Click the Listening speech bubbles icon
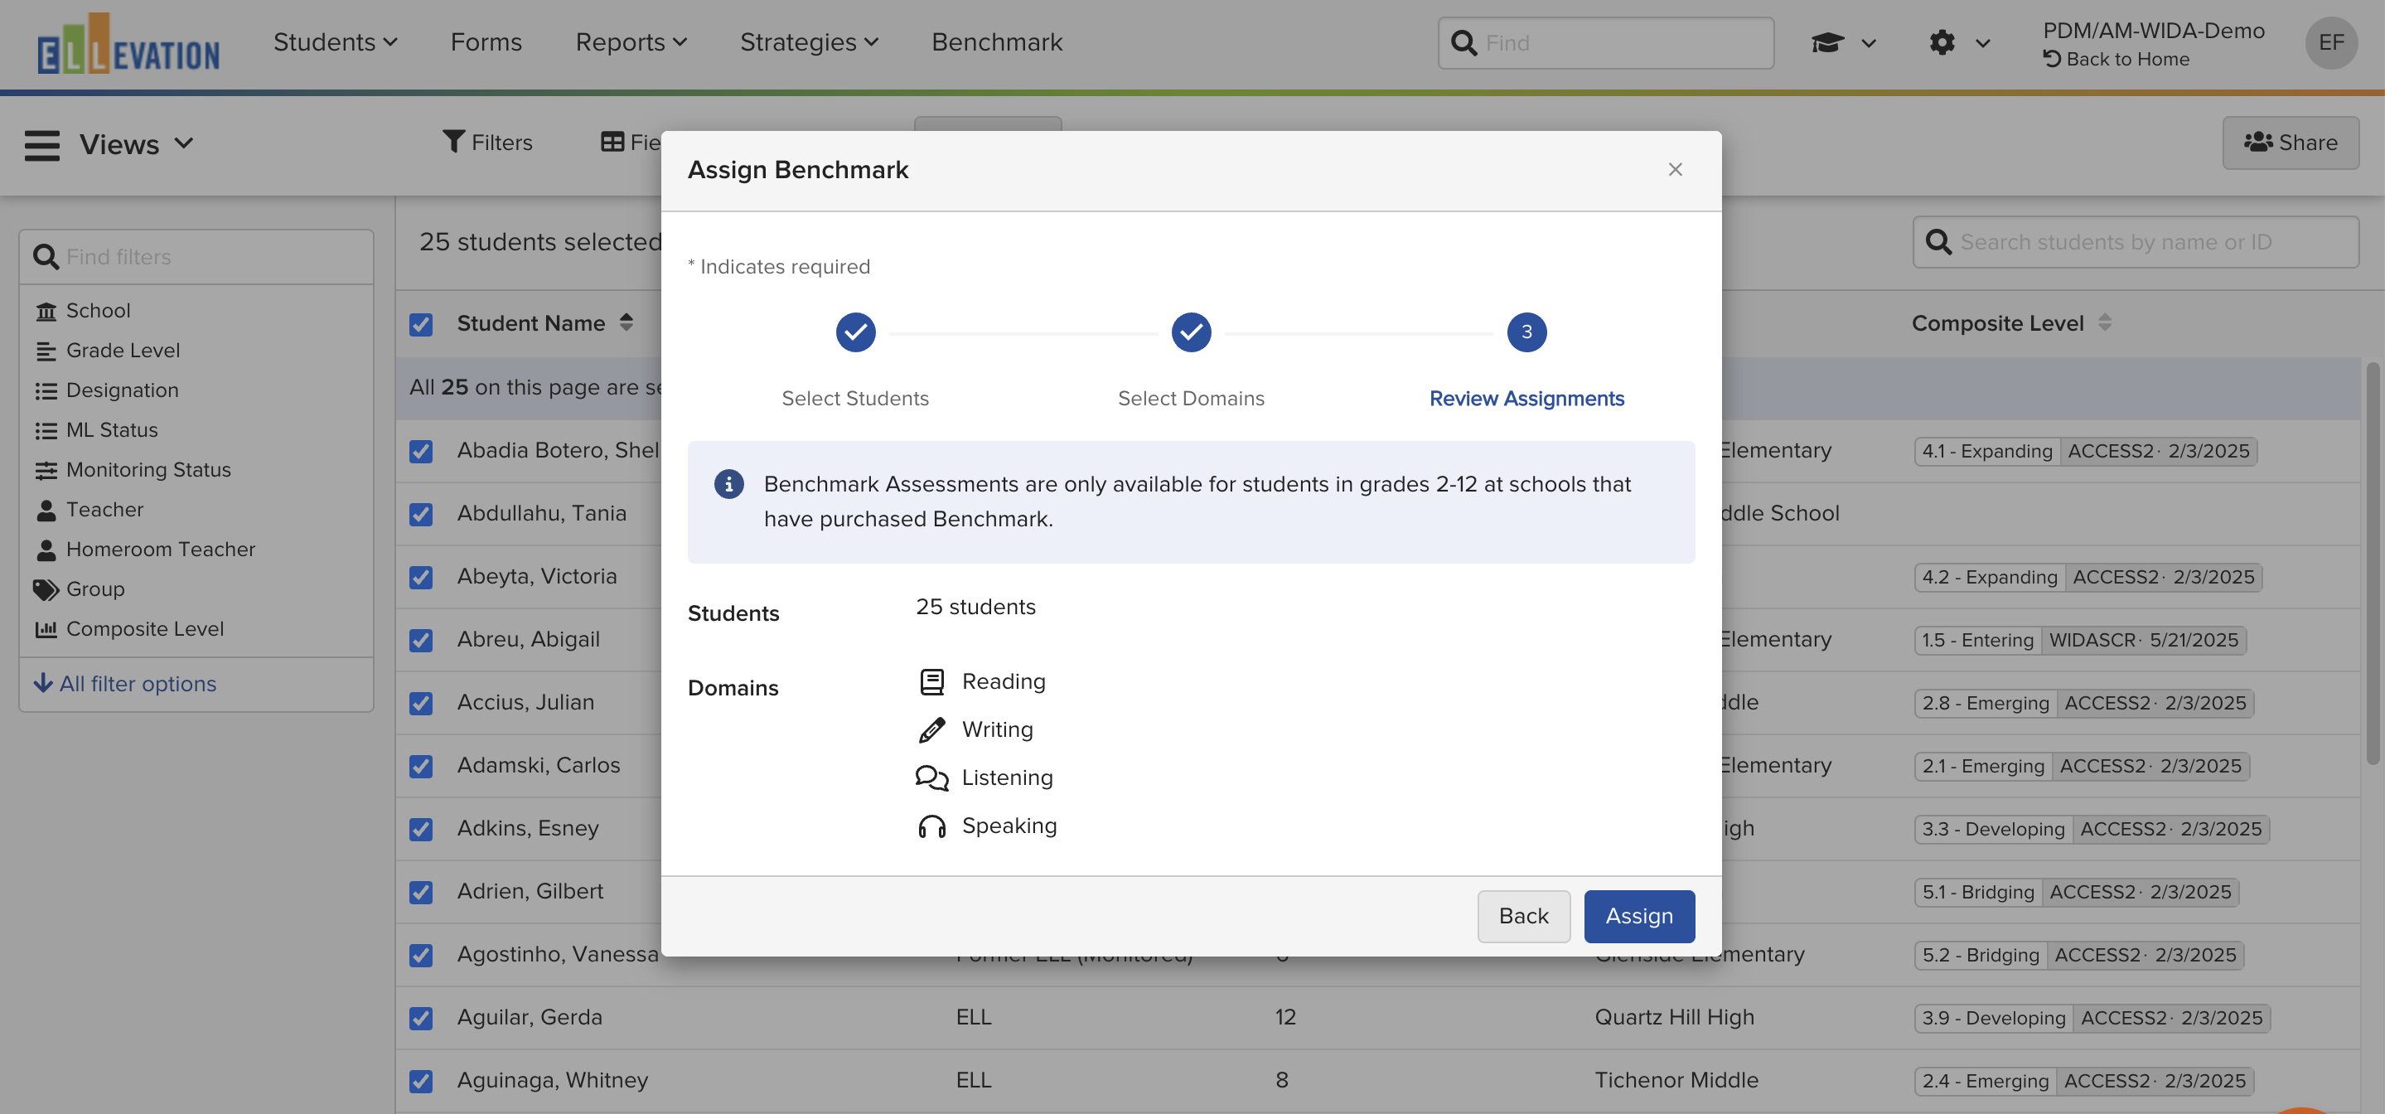The image size is (2385, 1114). tap(931, 777)
